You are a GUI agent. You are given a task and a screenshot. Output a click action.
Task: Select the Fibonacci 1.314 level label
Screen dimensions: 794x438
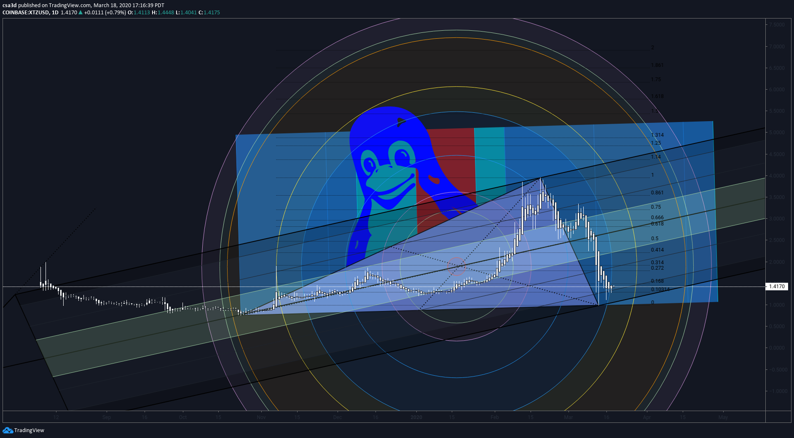657,135
